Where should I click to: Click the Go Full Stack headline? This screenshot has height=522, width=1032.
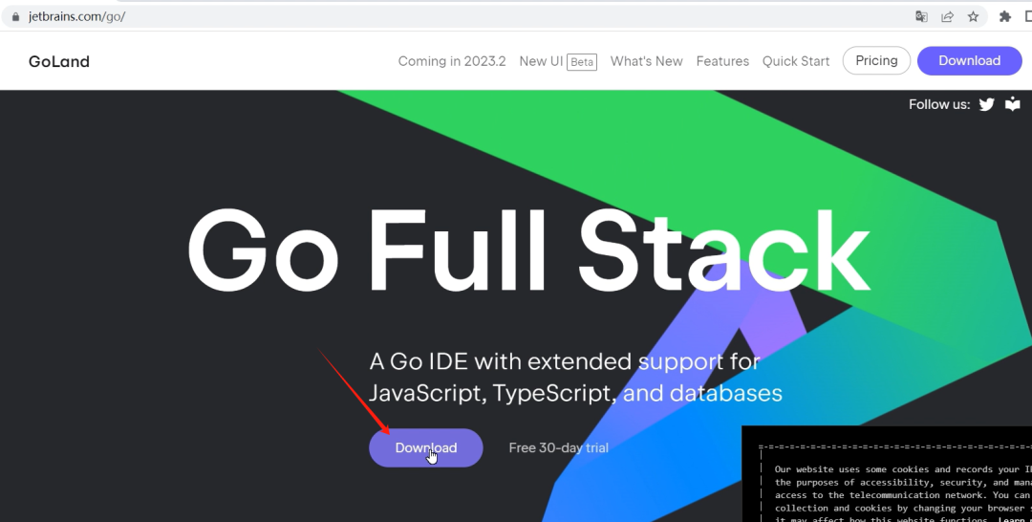click(x=528, y=251)
